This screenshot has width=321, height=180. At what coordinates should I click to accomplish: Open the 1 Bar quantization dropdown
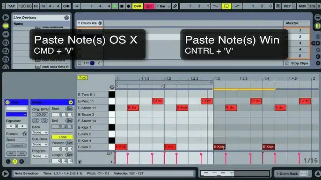click(163, 6)
